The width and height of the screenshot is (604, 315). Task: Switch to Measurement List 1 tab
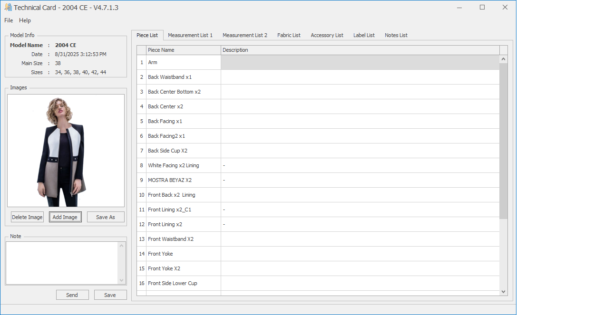pos(190,35)
